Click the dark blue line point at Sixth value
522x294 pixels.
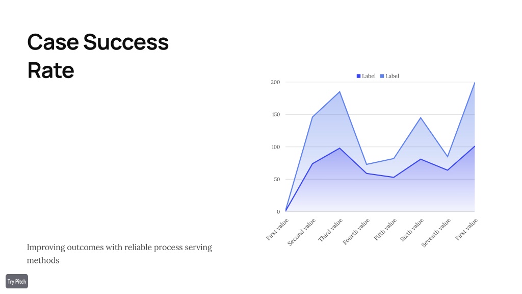(x=421, y=159)
